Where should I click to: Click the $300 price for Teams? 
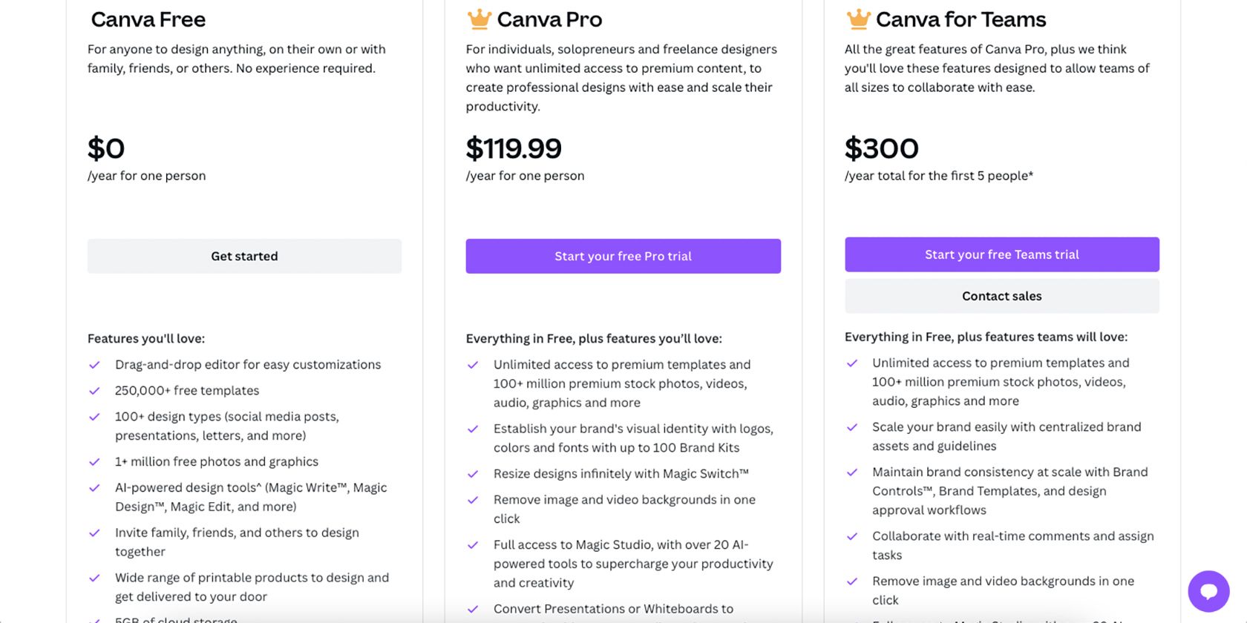[882, 148]
